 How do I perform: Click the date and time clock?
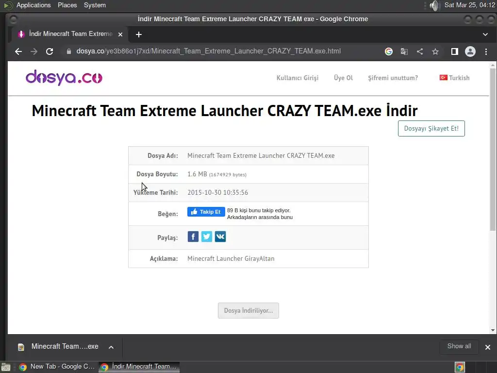[470, 5]
